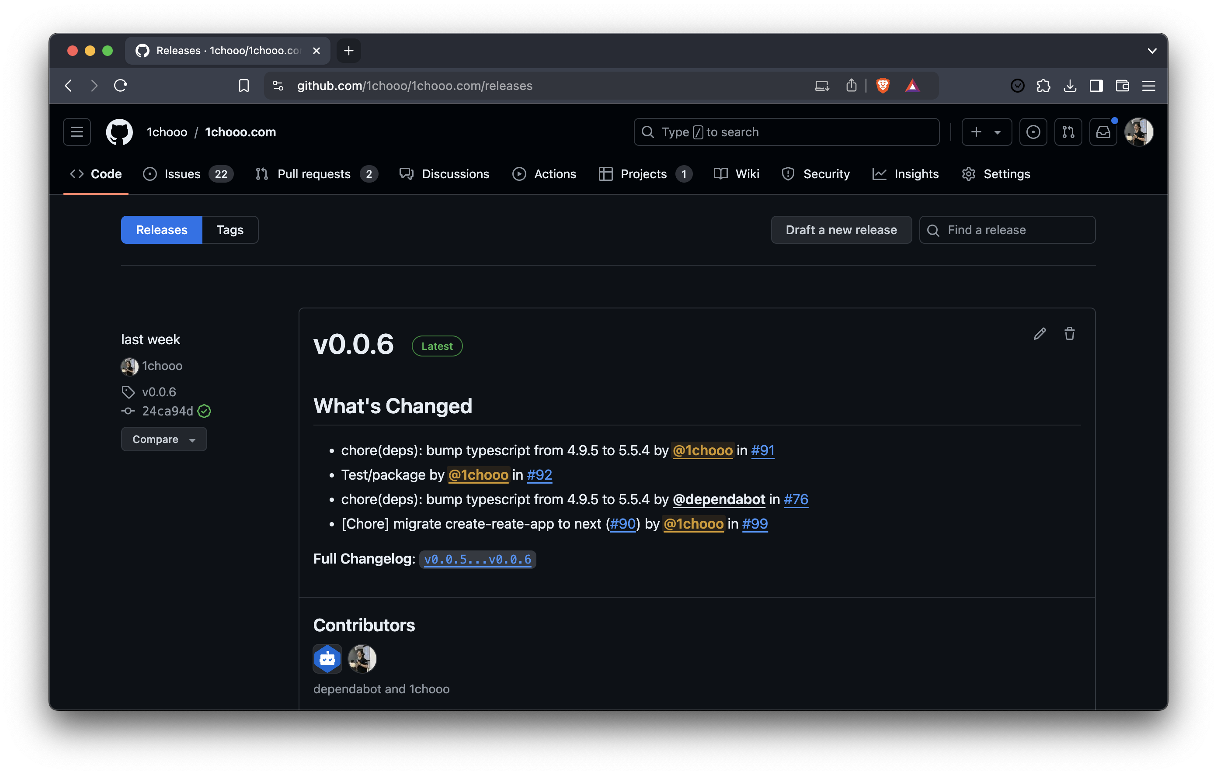Click the issues icon

pos(149,173)
